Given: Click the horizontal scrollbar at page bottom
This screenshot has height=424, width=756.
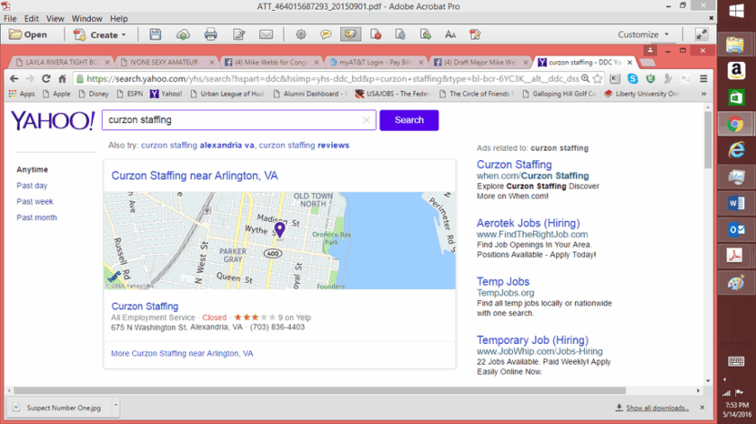Looking at the screenshot, I should pyautogui.click(x=319, y=391).
